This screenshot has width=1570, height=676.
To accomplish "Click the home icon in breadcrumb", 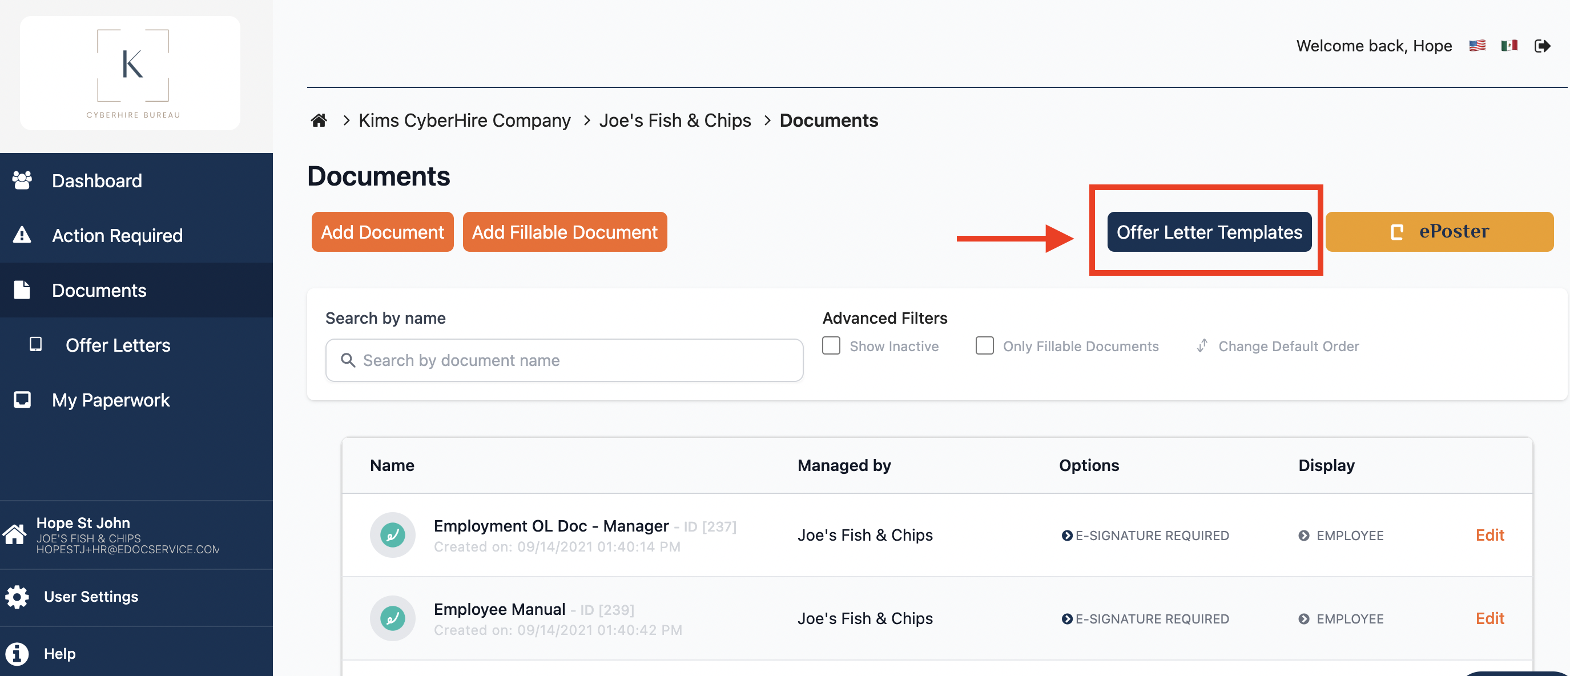I will pyautogui.click(x=319, y=120).
